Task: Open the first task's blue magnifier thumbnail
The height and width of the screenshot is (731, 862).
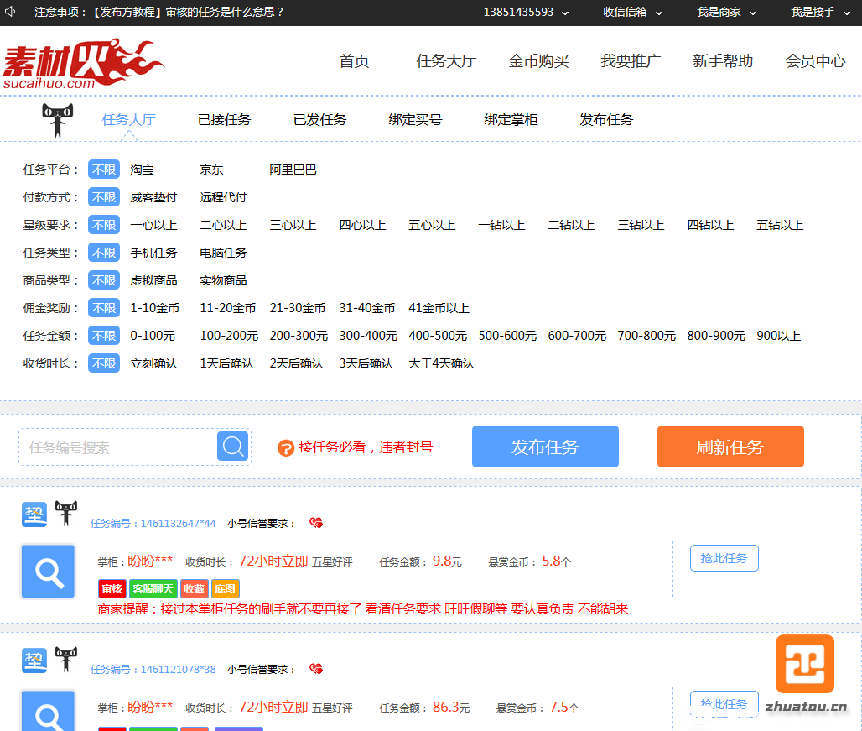Action: tap(48, 572)
